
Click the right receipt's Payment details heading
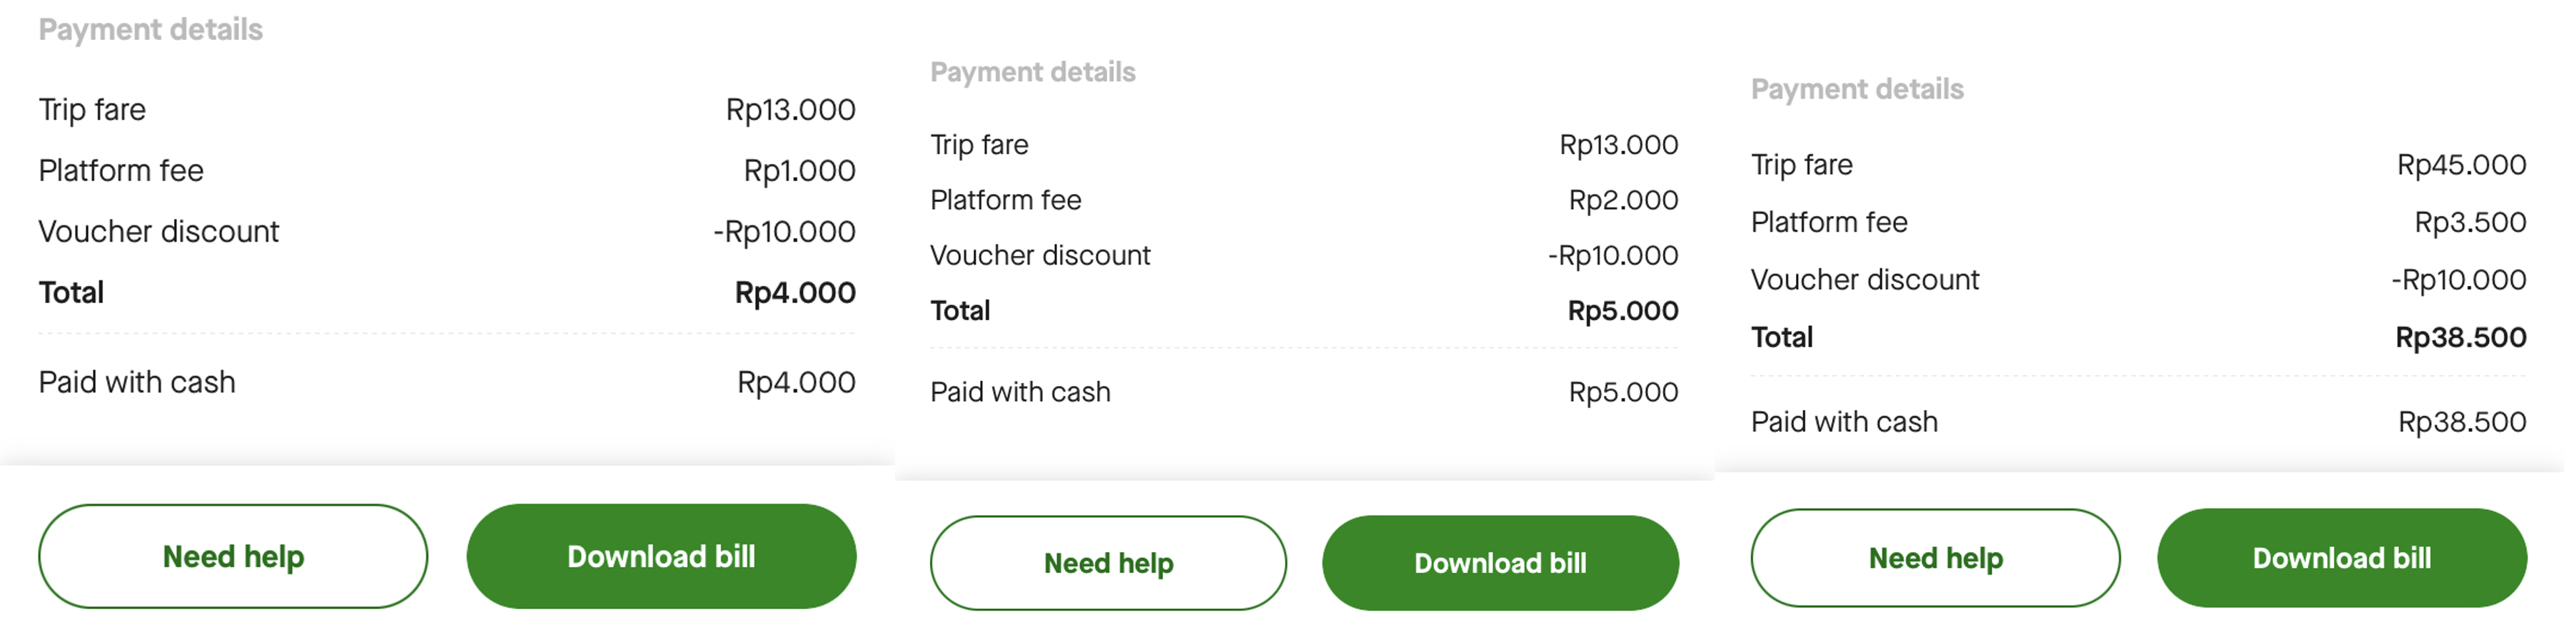[1857, 90]
